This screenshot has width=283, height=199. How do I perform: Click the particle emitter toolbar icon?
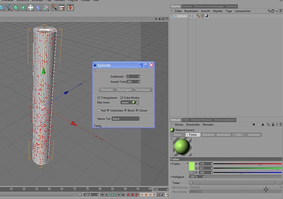coord(46,7)
